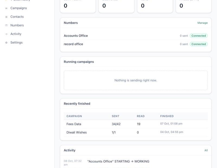Click finished time 07 Oct, 01:08 pm
Viewport: 217px width, 168px height.
pos(171,124)
